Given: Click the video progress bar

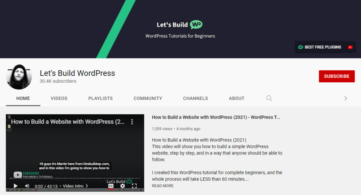Looking at the screenshot, I should (x=75, y=178).
